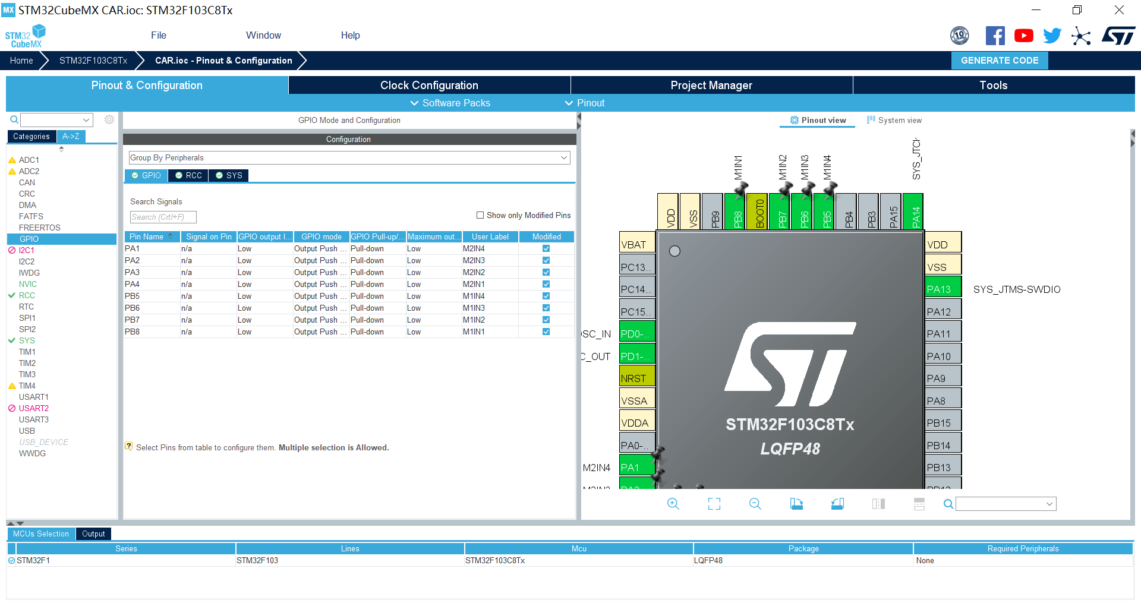Viewport: 1141px width, 606px height.
Task: Rotate the chip view counter-clockwise
Action: point(837,504)
